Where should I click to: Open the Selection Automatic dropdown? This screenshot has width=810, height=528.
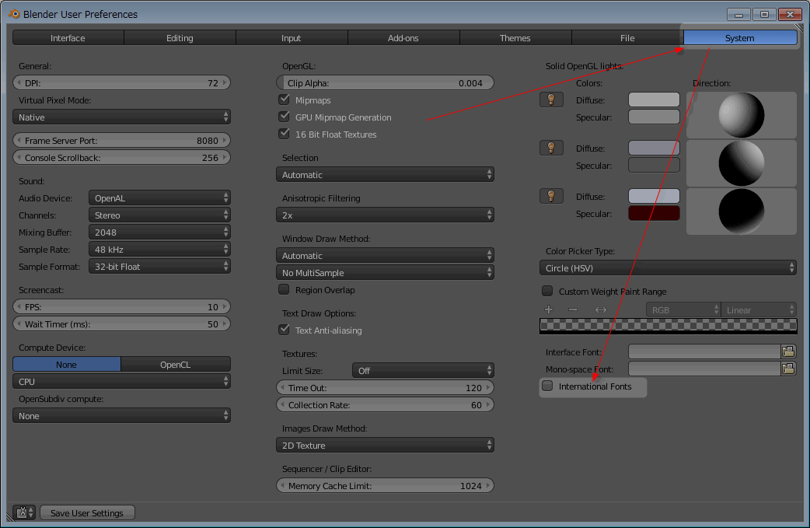(x=385, y=175)
